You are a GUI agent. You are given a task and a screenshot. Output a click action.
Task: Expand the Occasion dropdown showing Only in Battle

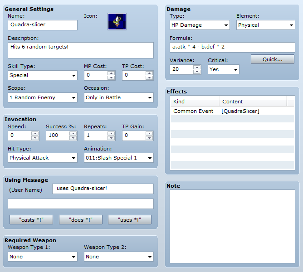point(119,97)
